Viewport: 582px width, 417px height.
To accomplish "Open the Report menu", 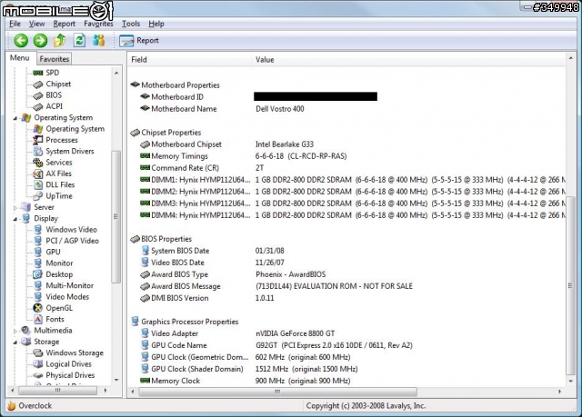I will (x=65, y=24).
